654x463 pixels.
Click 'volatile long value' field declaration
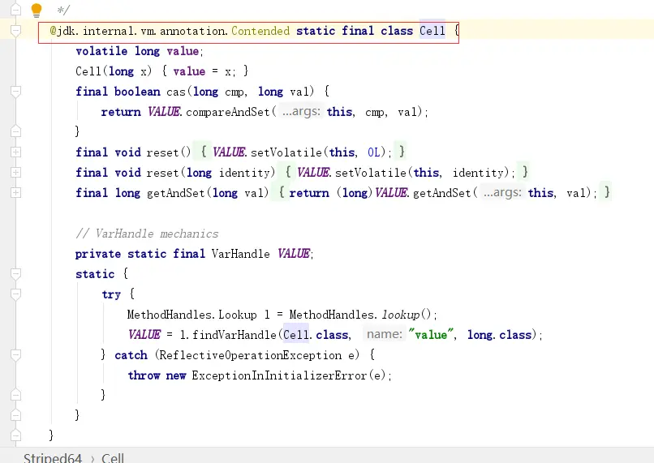point(138,51)
